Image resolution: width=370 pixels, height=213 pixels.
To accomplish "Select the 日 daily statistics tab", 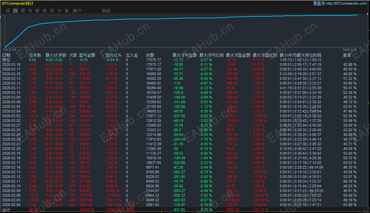I will point(15,11).
